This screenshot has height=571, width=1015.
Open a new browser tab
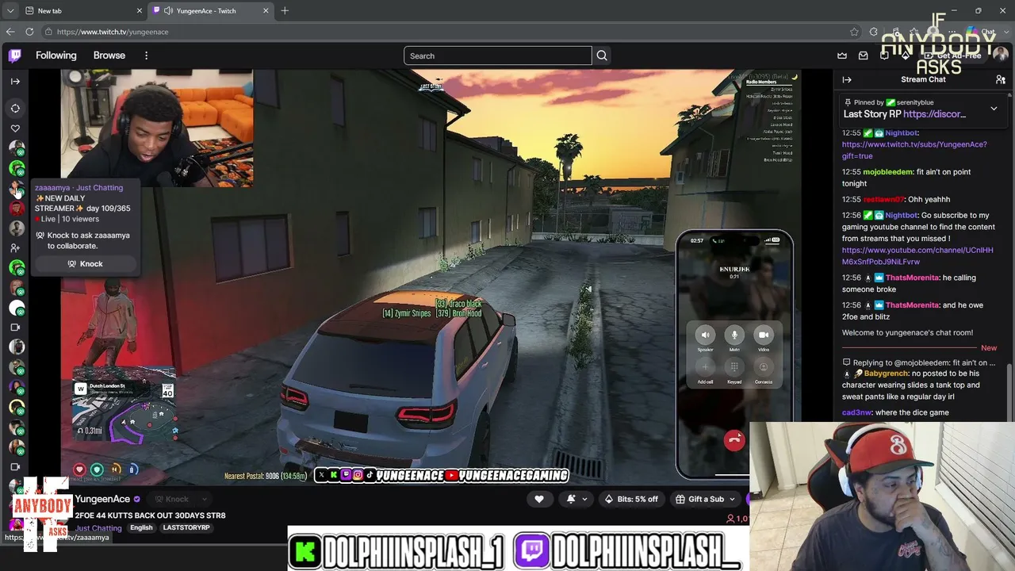285,10
